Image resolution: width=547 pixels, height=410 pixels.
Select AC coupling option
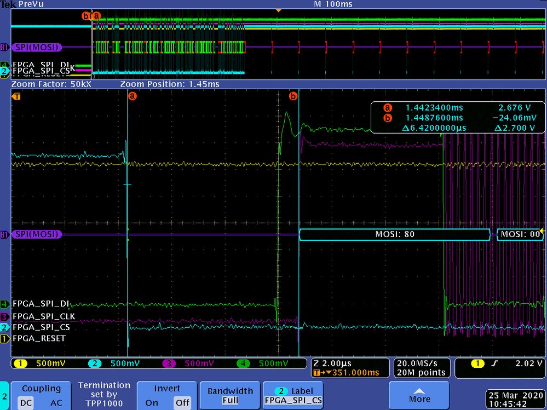pos(56,403)
